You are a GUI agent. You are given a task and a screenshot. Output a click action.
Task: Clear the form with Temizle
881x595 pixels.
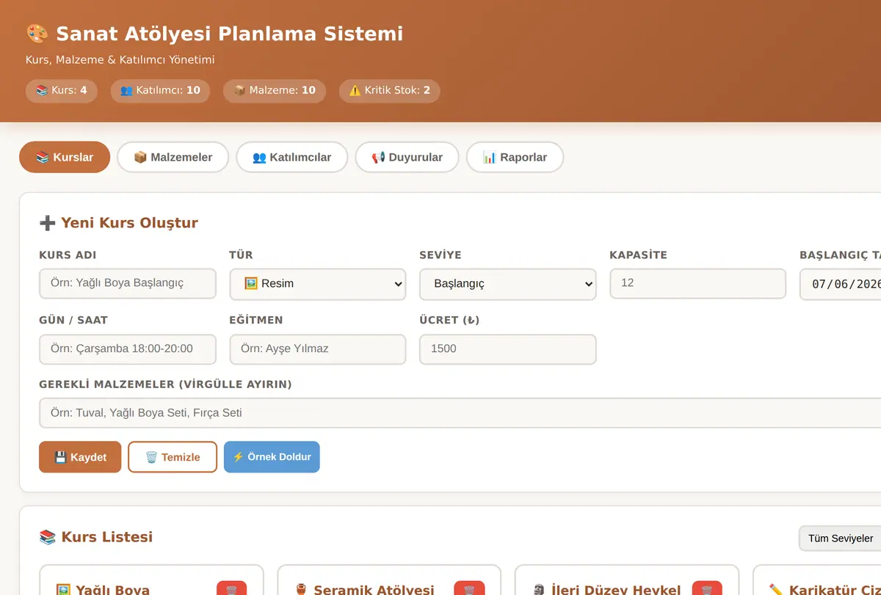coord(173,457)
